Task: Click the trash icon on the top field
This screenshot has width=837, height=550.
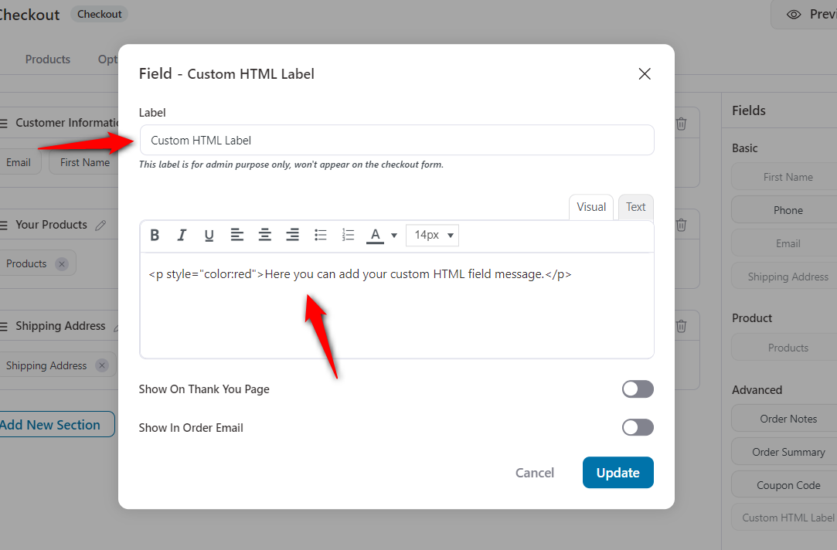Action: click(x=681, y=122)
